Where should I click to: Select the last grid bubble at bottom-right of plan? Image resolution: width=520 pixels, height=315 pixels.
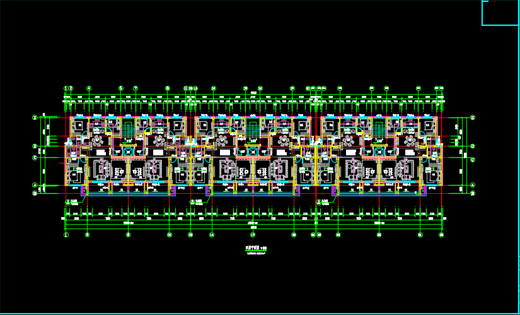441,234
